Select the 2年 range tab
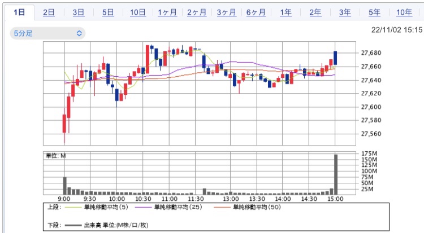424x233 pixels. pos(315,12)
